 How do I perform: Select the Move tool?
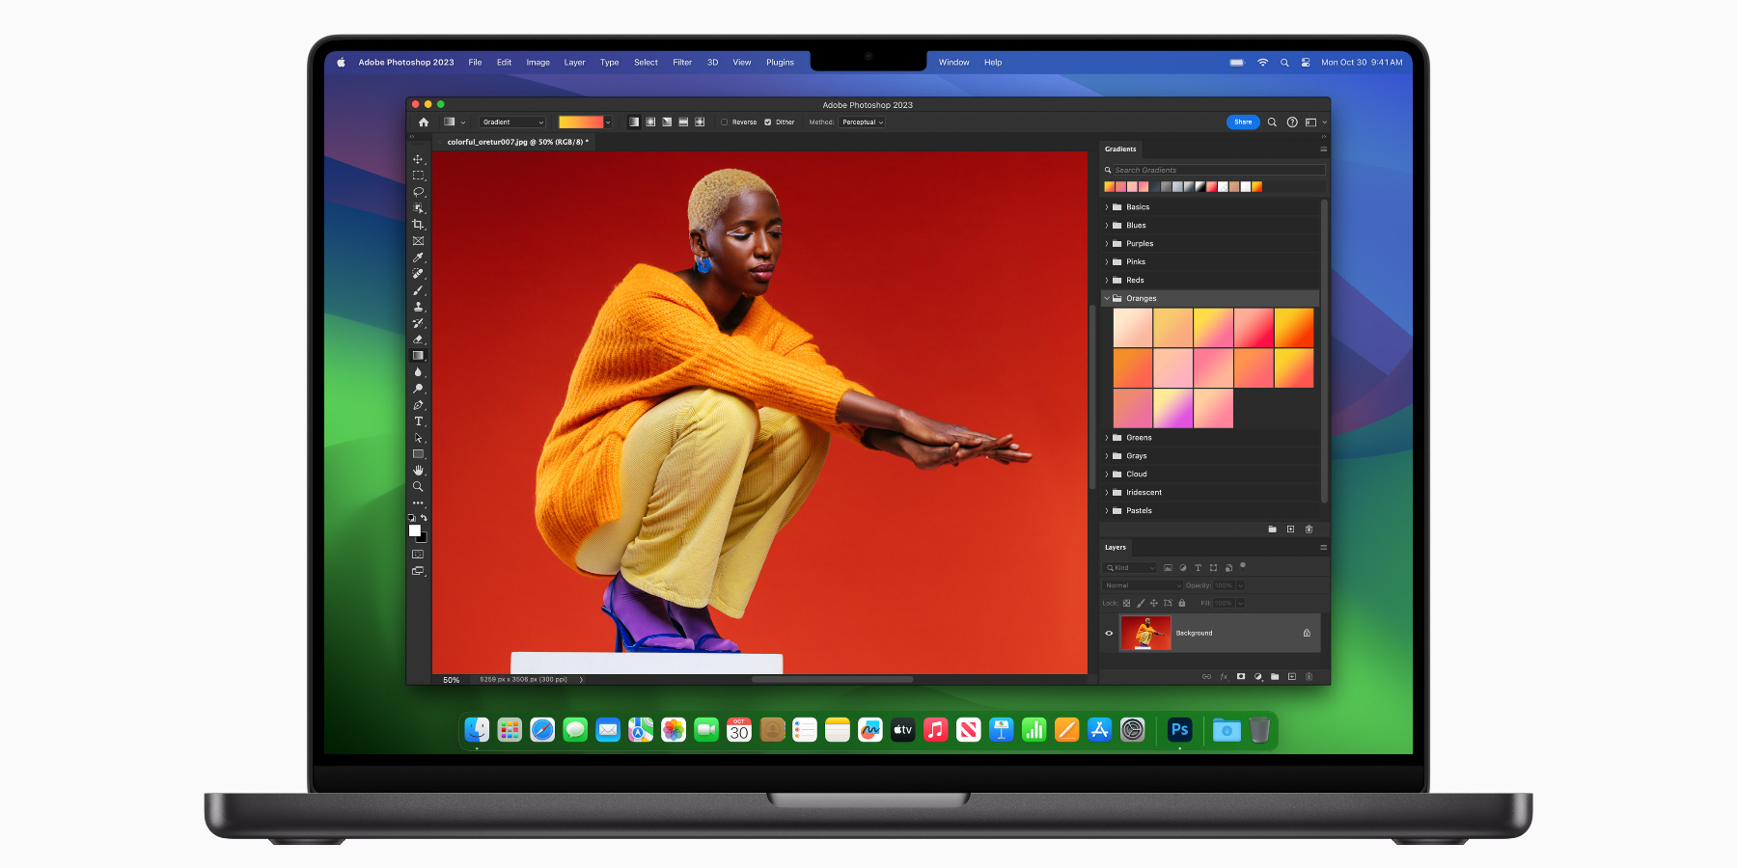(x=419, y=157)
